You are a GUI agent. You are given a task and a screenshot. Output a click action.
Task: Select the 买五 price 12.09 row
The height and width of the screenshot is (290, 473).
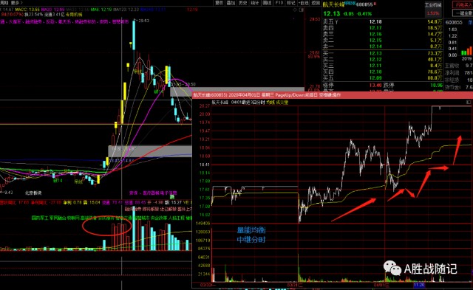click(x=382, y=78)
